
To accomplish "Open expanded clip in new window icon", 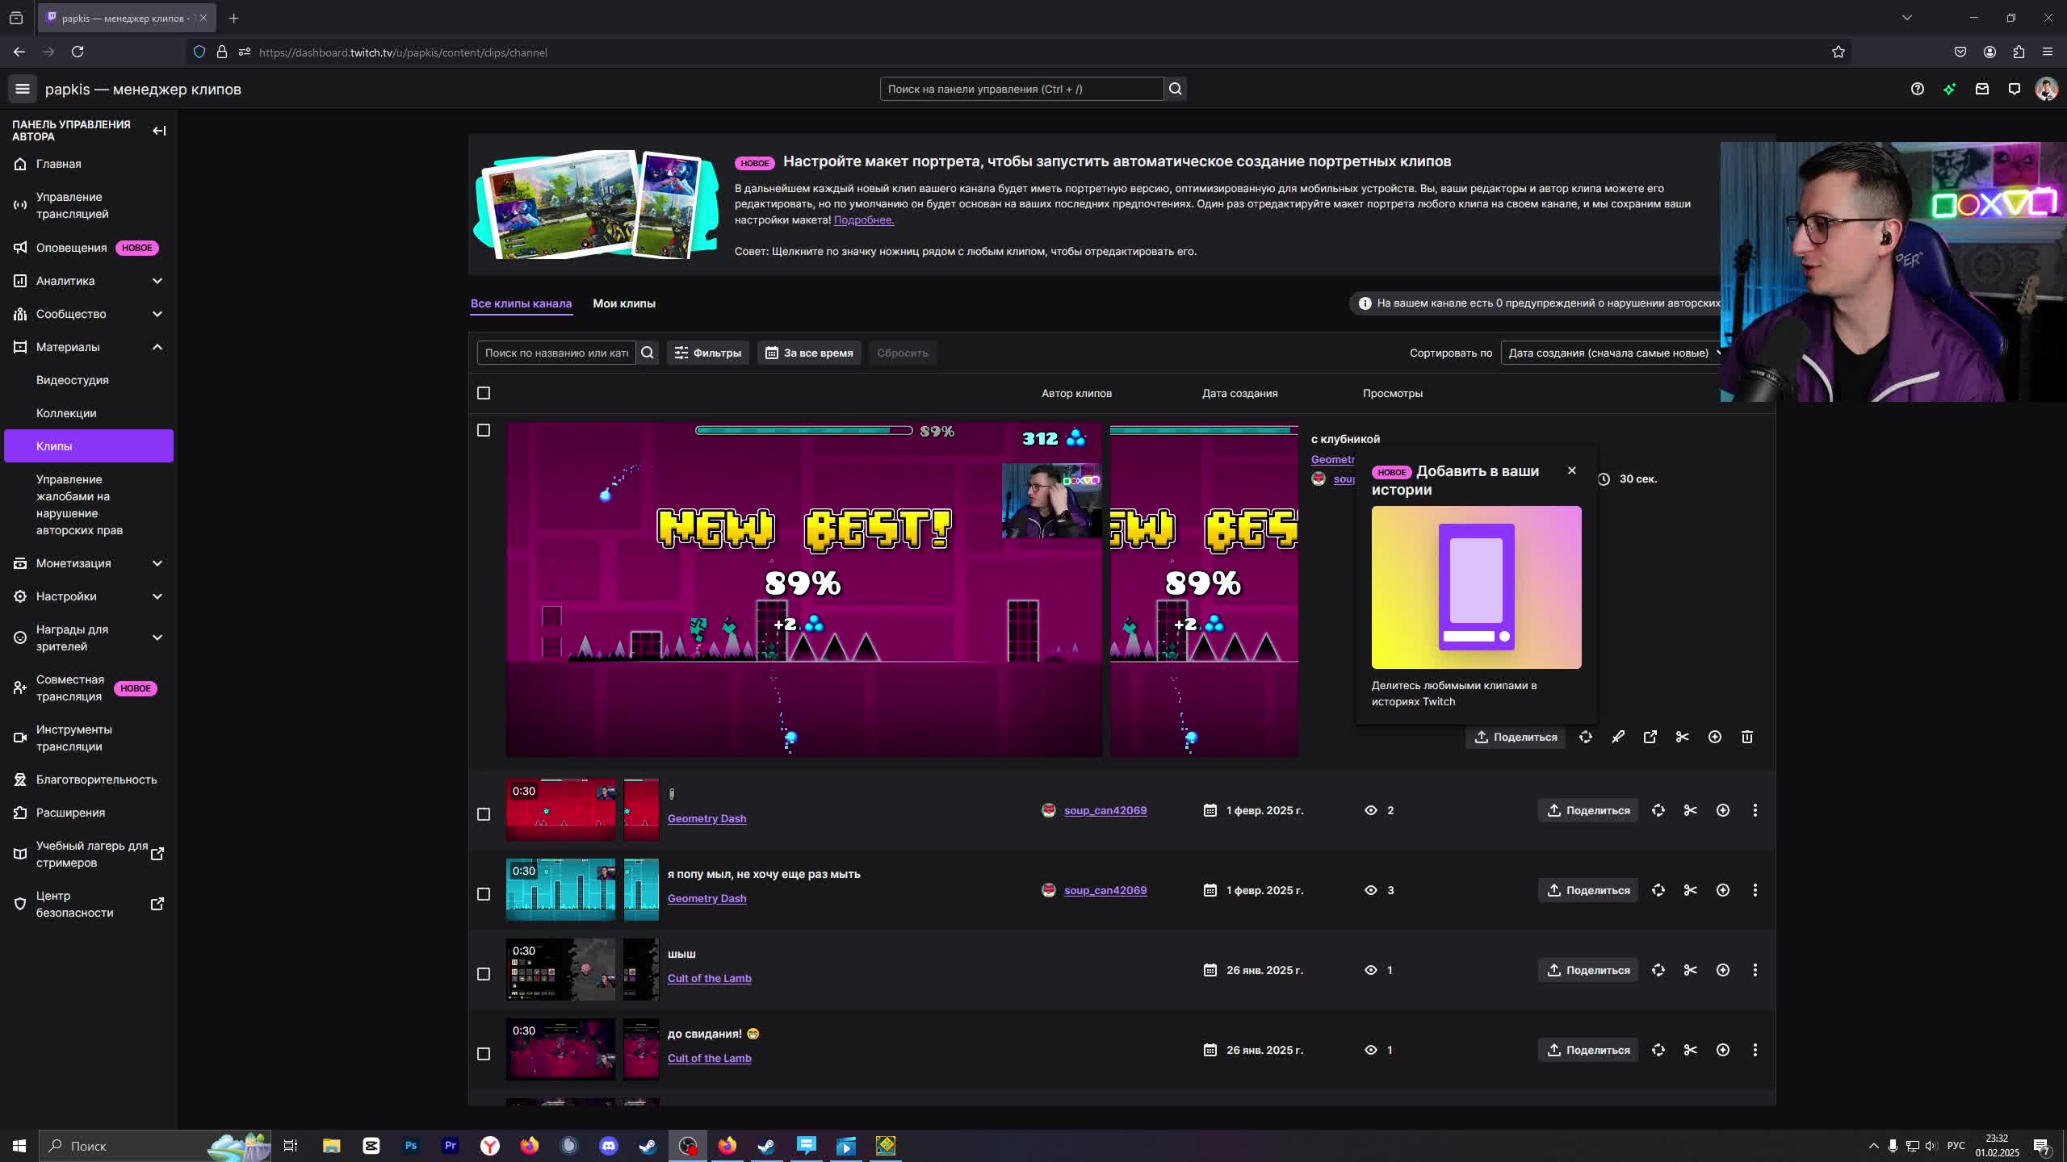I will (1650, 737).
